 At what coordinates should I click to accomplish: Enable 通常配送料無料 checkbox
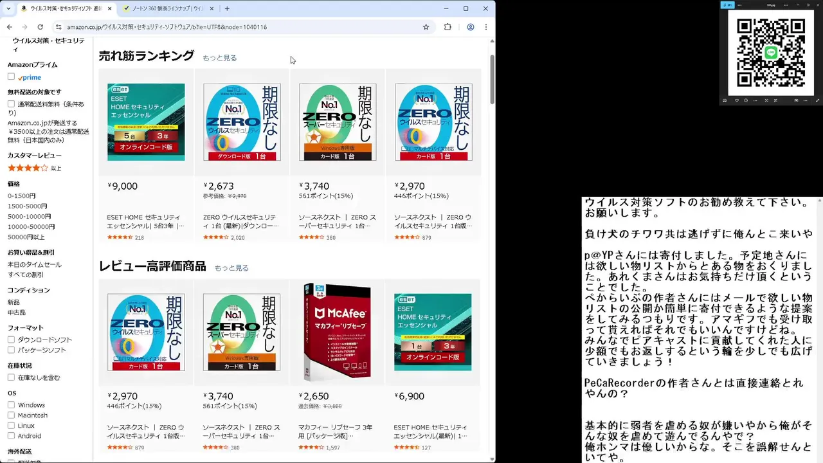click(x=12, y=104)
